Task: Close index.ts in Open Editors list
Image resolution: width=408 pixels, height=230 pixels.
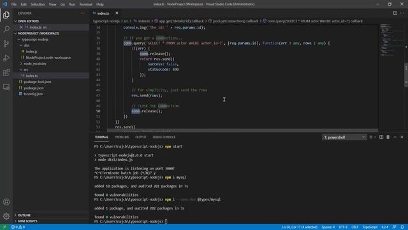Action: [x=21, y=27]
